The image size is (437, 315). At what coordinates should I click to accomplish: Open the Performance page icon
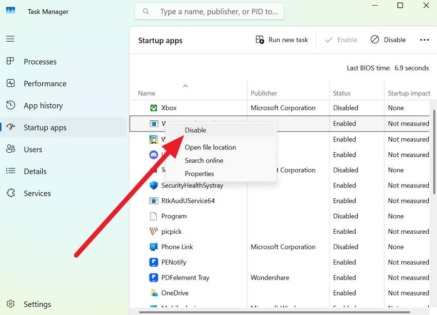[10, 83]
